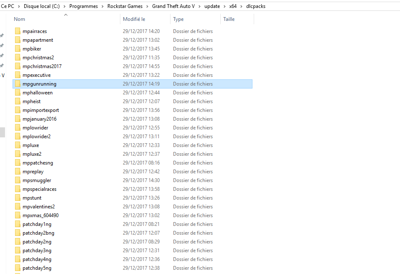This screenshot has height=276, width=400.
Task: Expand breadcrumb chevron after Programmes
Action: tap(102, 6)
